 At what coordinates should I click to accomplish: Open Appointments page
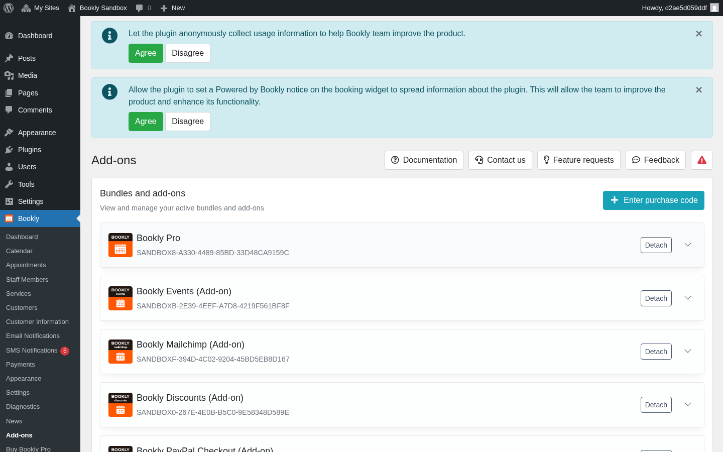tap(26, 265)
